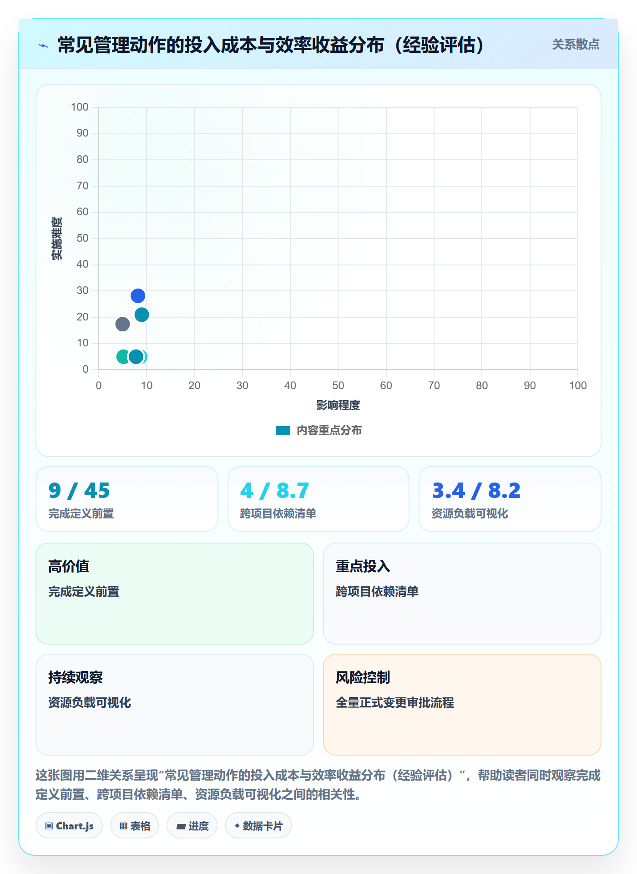This screenshot has height=874, width=637.
Task: Click the 影响程度 x-axis title
Action: click(338, 405)
